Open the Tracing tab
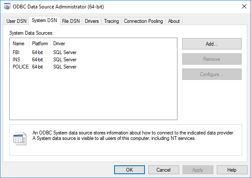 pos(112,21)
